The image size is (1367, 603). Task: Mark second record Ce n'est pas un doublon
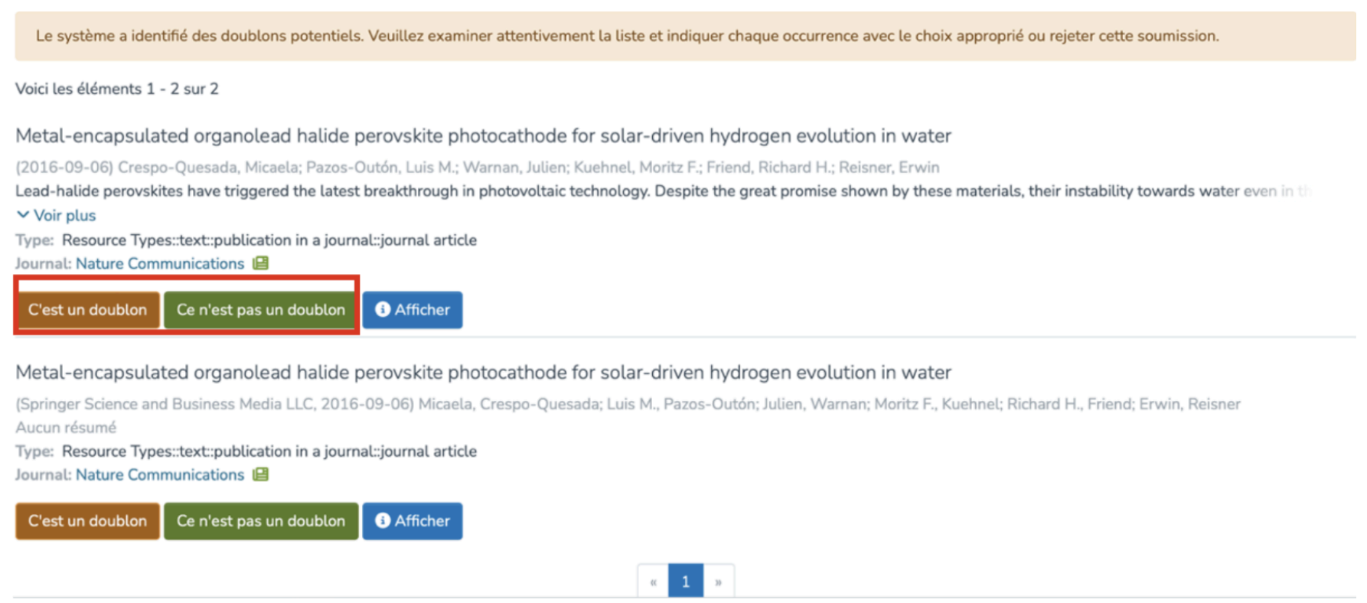pos(260,521)
